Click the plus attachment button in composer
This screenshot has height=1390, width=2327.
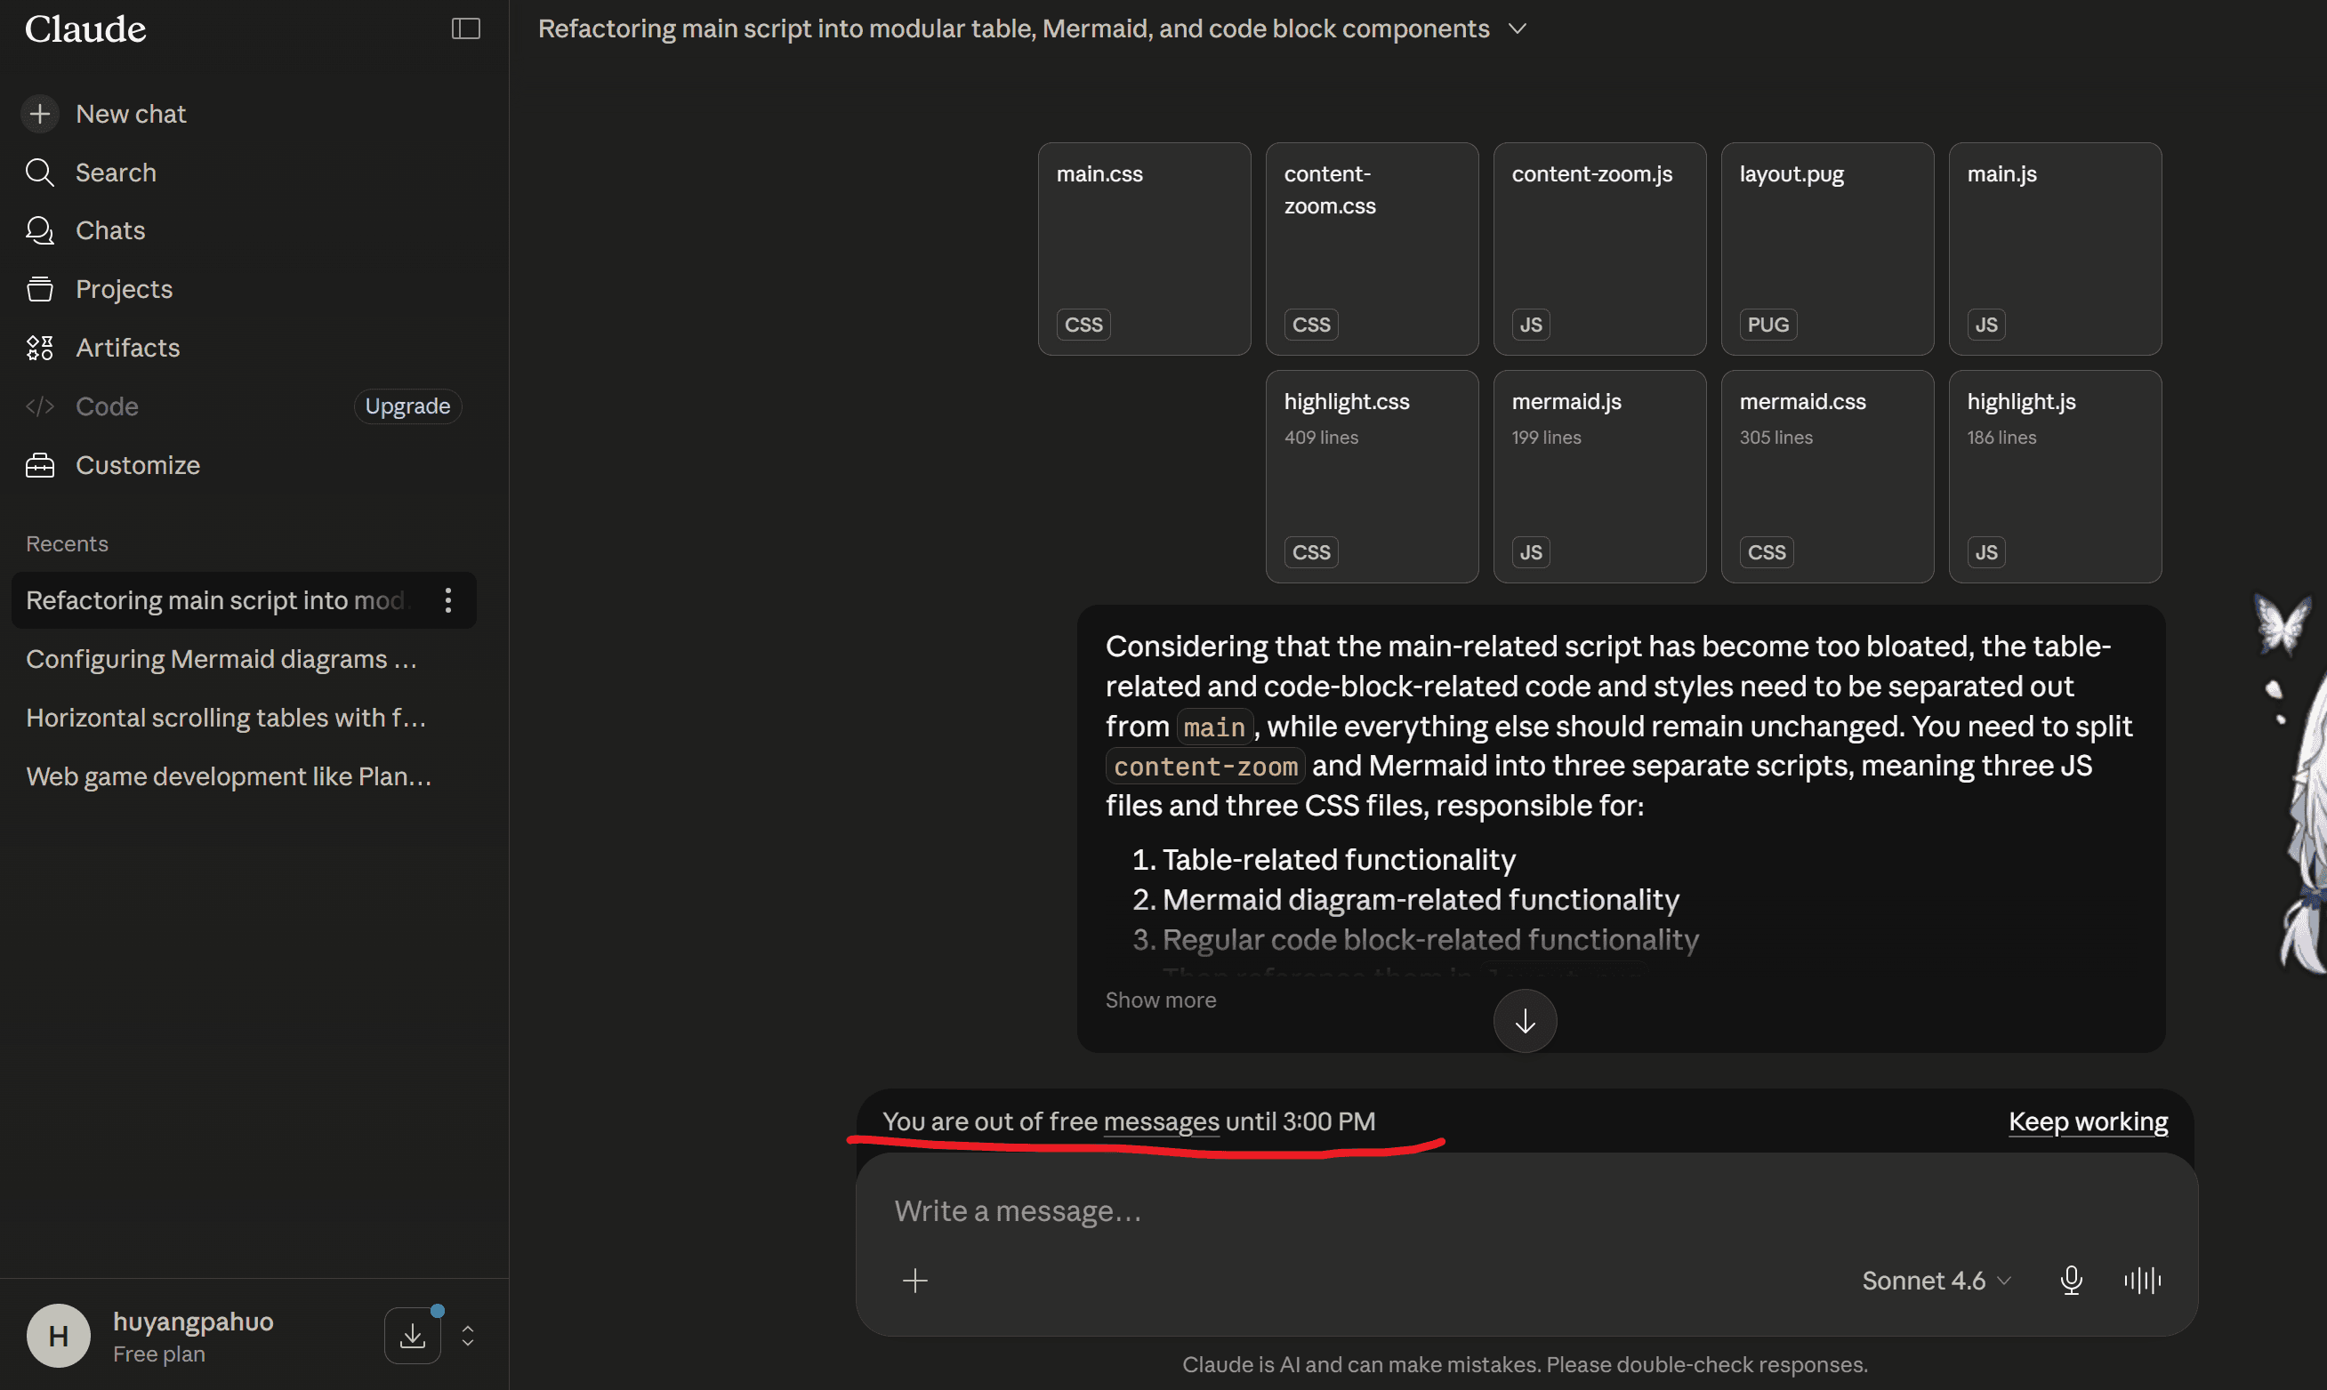pyautogui.click(x=915, y=1280)
